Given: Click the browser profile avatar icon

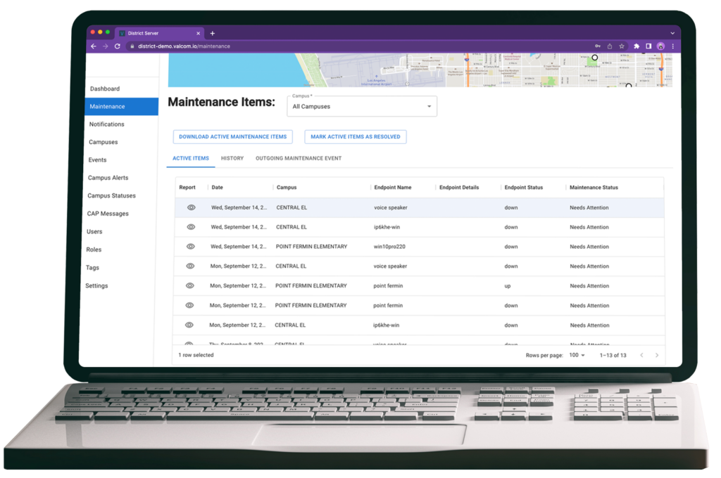Looking at the screenshot, I should 660,46.
